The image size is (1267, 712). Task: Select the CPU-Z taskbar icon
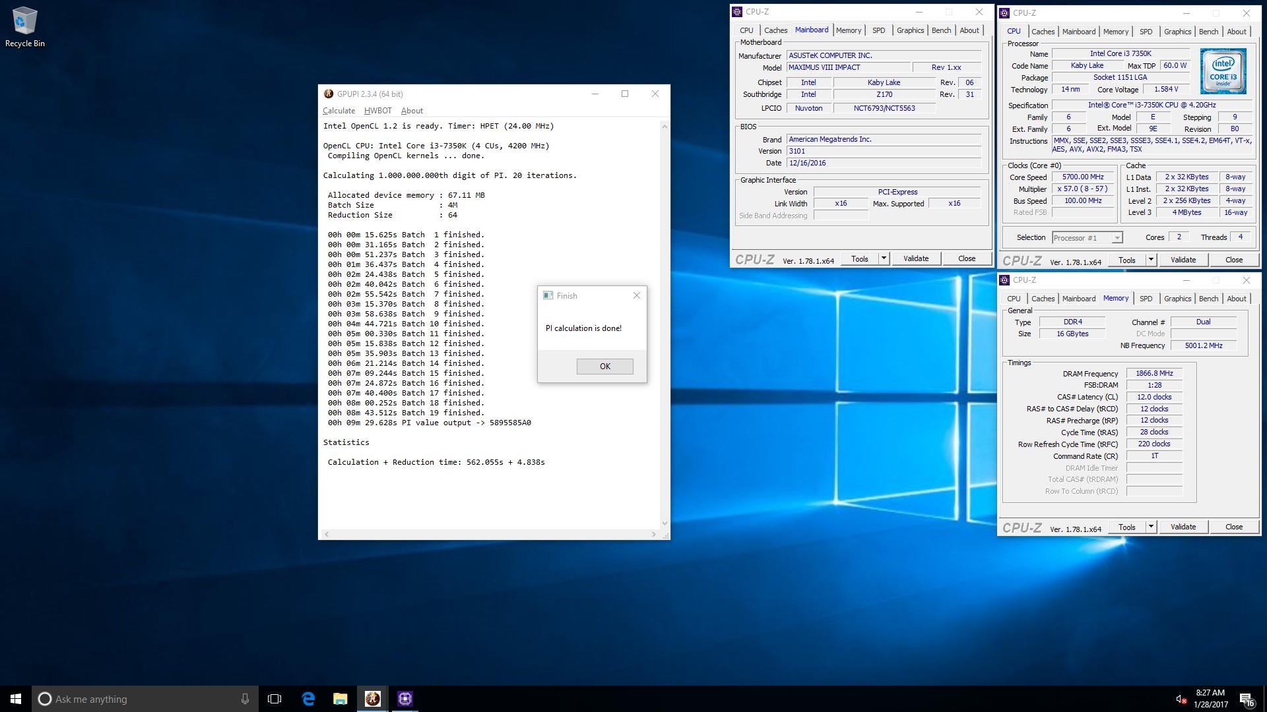(x=405, y=699)
